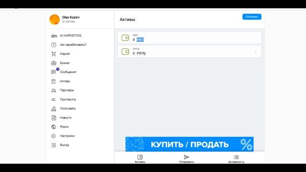Click the user ID text

click(68, 21)
